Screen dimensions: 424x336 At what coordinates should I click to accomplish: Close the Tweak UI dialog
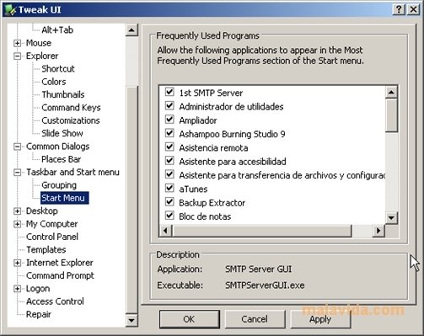point(413,9)
